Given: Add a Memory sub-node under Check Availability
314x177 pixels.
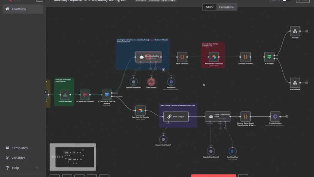Looking at the screenshot, I should (x=151, y=69).
